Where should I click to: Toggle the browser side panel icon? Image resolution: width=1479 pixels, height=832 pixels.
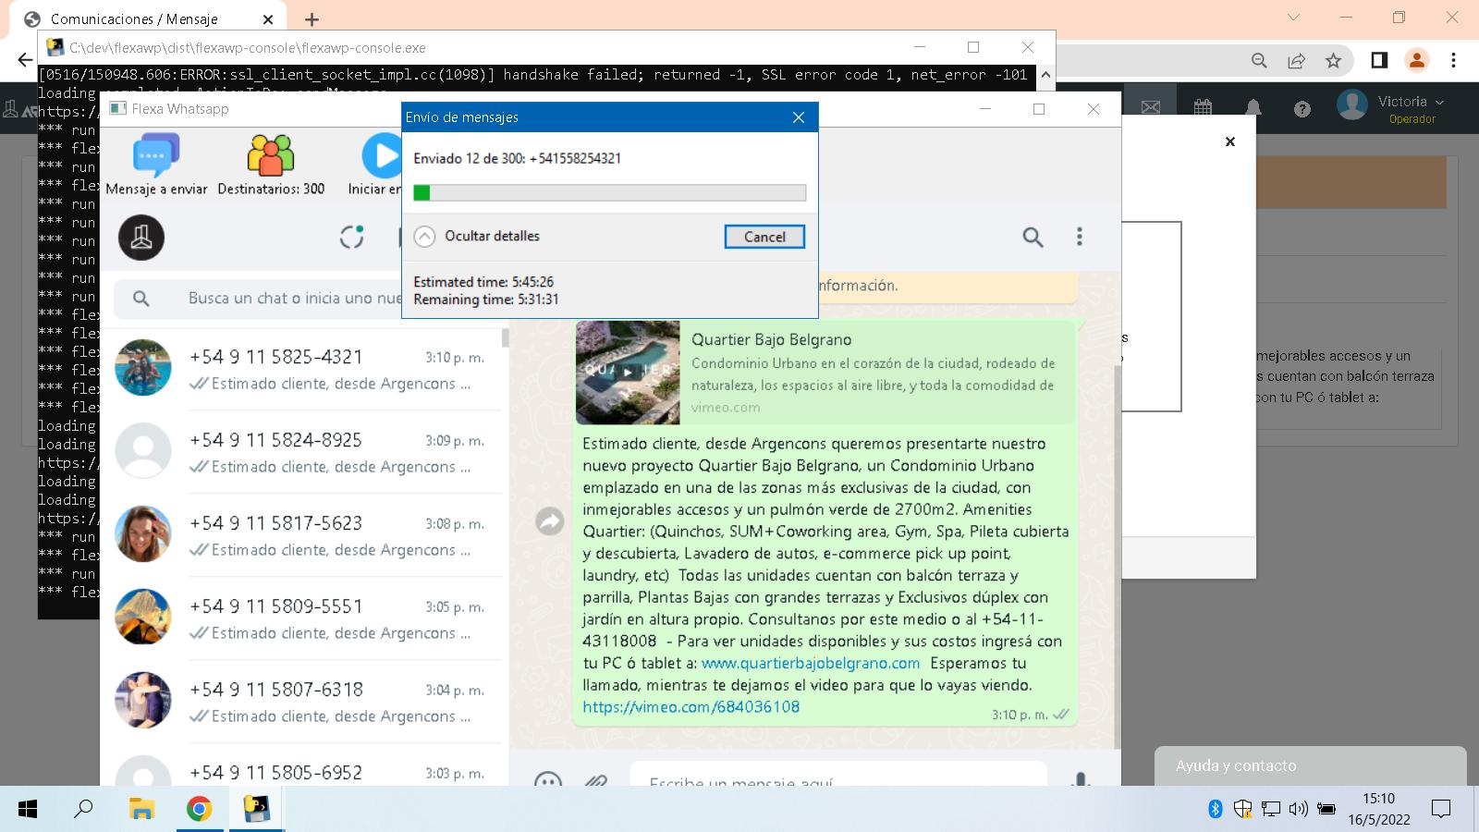pos(1379,60)
